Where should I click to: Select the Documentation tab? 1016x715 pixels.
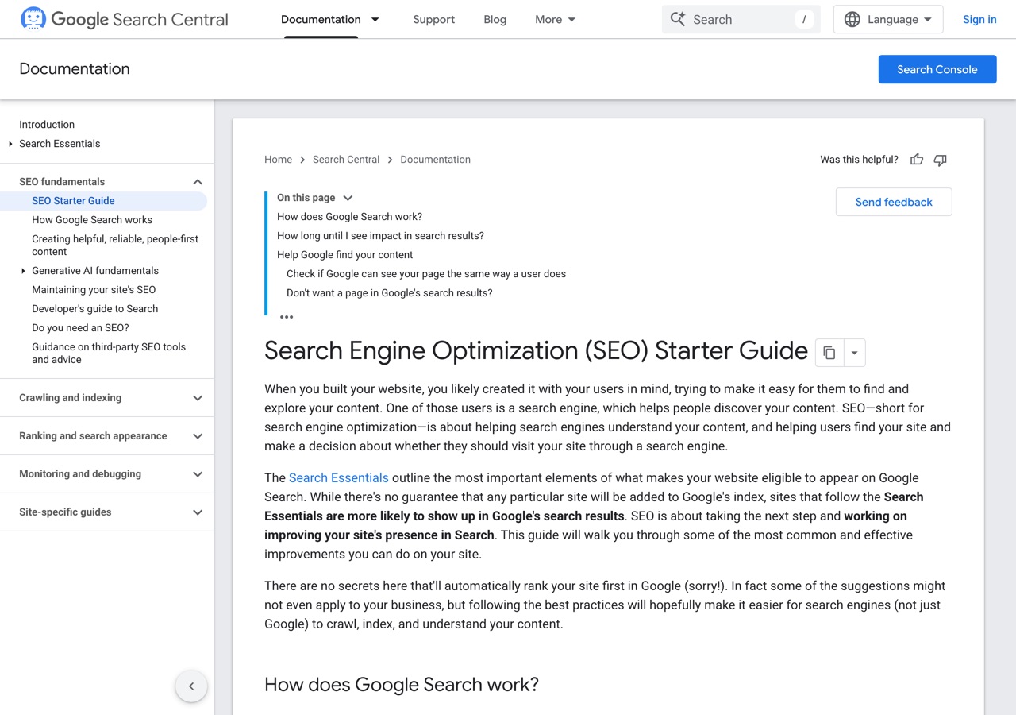pos(321,19)
